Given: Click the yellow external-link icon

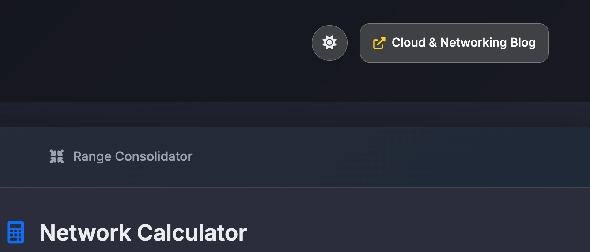Looking at the screenshot, I should 379,43.
